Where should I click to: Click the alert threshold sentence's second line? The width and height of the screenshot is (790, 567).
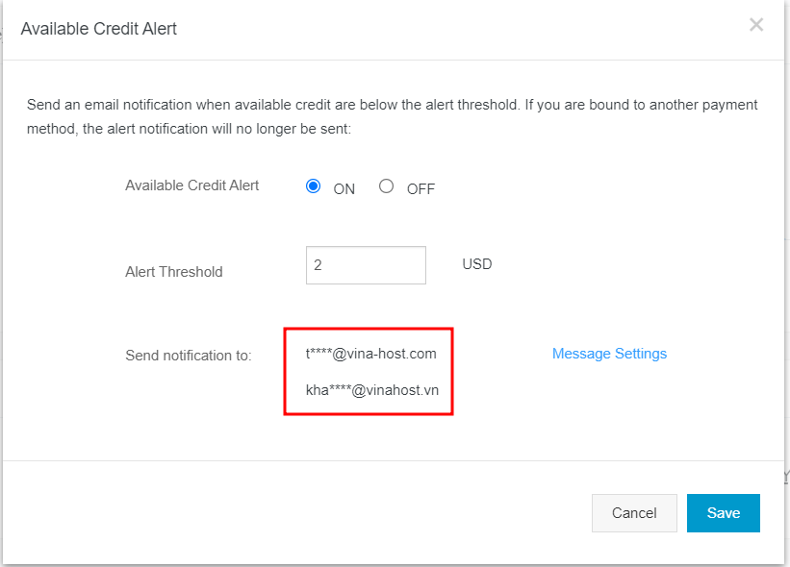pyautogui.click(x=189, y=128)
